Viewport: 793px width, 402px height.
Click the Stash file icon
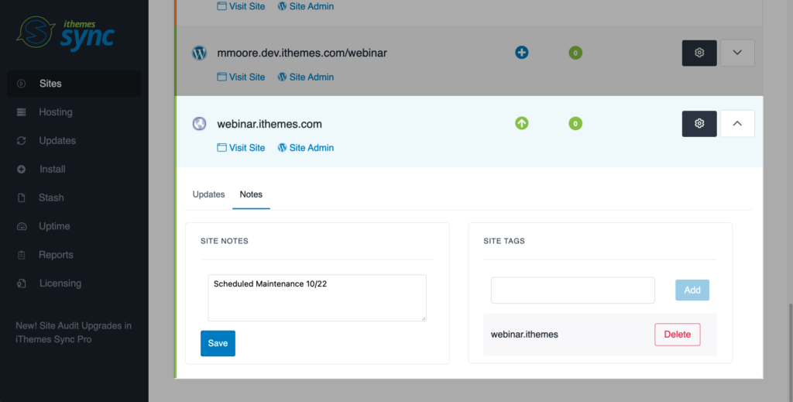point(21,198)
